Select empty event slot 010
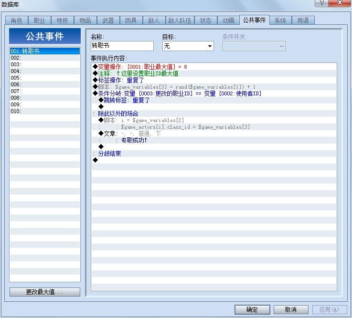This screenshot has width=352, height=318. click(x=45, y=111)
